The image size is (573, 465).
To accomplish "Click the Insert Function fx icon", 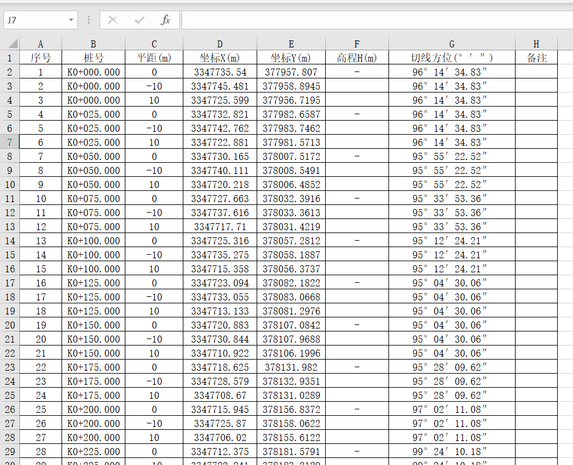I will coord(165,20).
